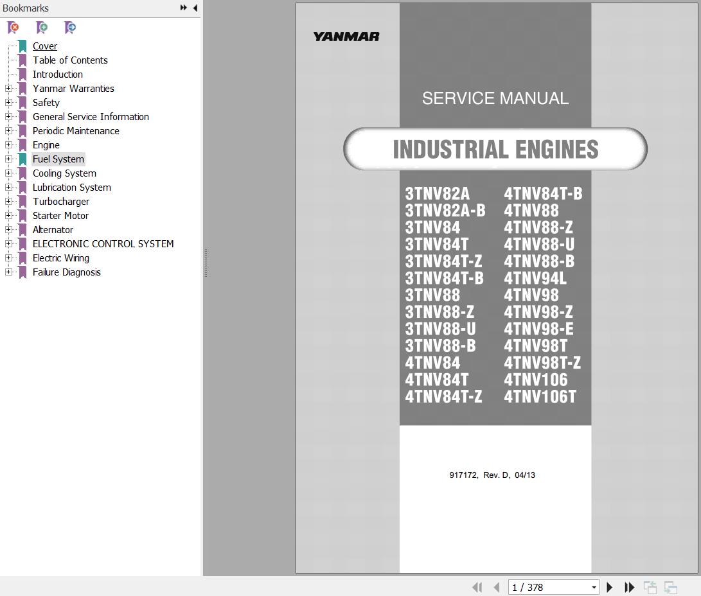Image resolution: width=701 pixels, height=596 pixels.
Task: Jump to Table of Contents bookmark
Action: pos(70,60)
